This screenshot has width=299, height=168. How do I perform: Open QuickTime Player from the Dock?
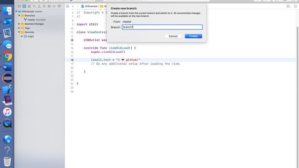click(7, 123)
